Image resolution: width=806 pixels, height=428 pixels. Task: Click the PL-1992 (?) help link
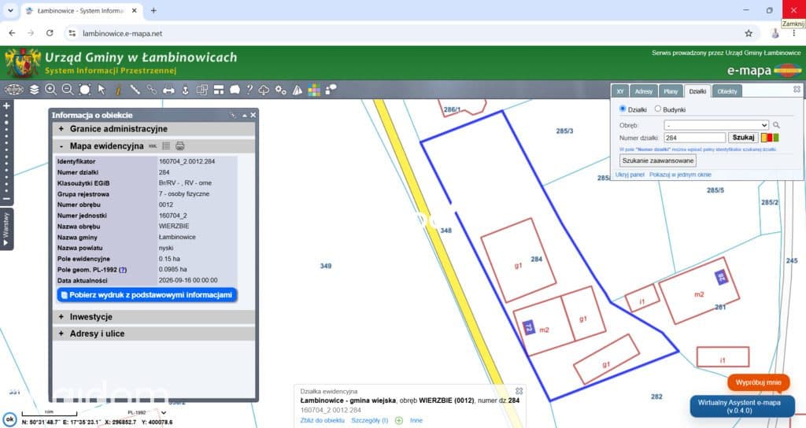[122, 270]
